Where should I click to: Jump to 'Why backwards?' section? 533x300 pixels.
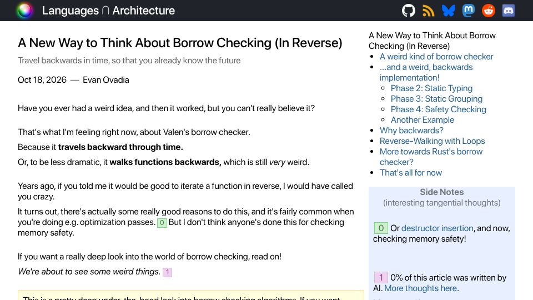tap(411, 130)
